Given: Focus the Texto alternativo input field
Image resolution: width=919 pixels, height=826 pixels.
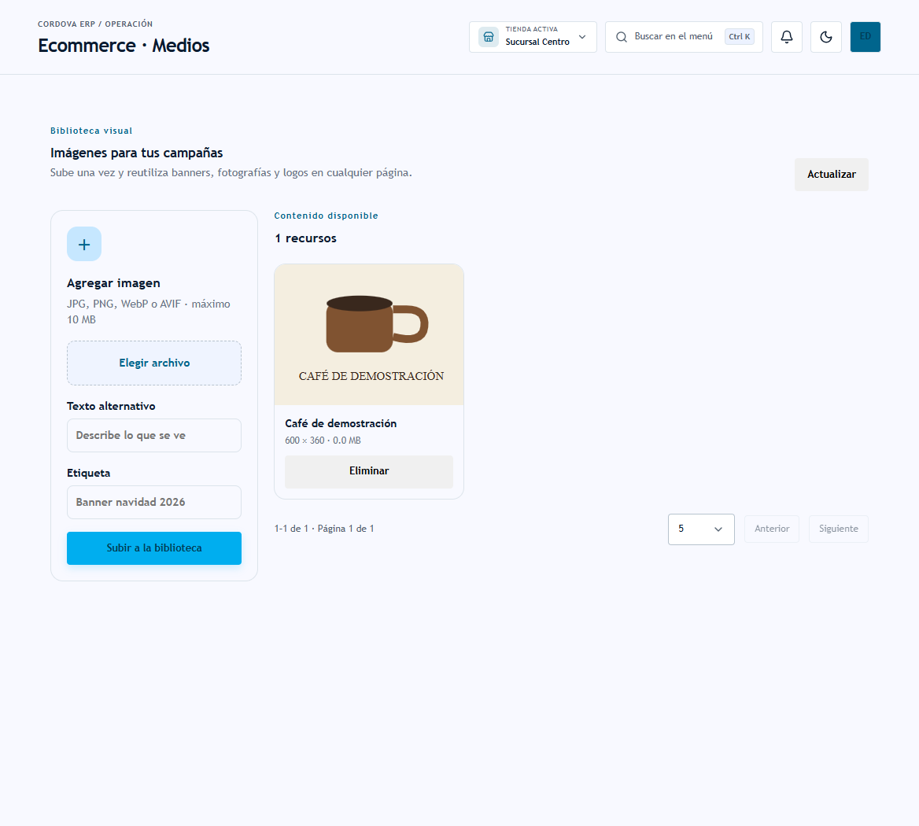Looking at the screenshot, I should click(x=154, y=435).
